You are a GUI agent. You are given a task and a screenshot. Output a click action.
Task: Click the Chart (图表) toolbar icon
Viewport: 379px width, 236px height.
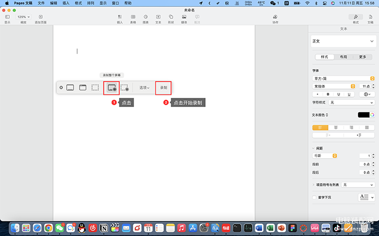coord(146,17)
